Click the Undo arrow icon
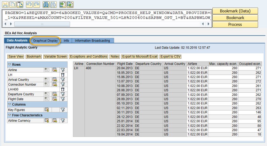 coord(29,4)
